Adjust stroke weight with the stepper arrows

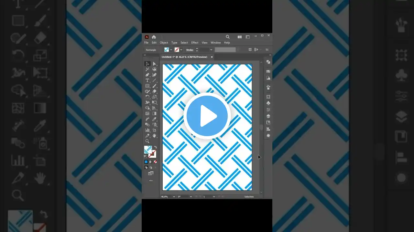point(197,50)
